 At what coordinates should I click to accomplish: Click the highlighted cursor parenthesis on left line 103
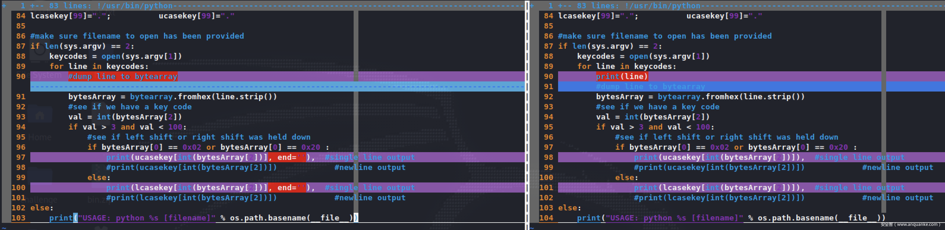point(75,218)
